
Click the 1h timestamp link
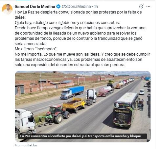point(96,7)
